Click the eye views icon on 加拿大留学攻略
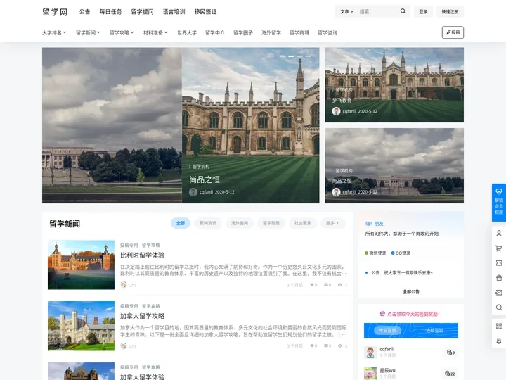Image resolution: width=506 pixels, height=380 pixels. (x=340, y=346)
